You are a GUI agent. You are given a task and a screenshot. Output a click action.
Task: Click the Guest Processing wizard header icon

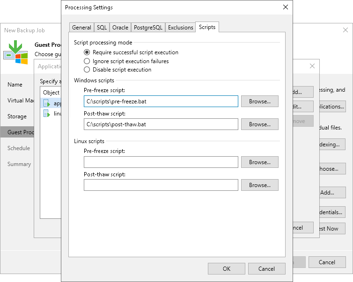tap(15, 52)
